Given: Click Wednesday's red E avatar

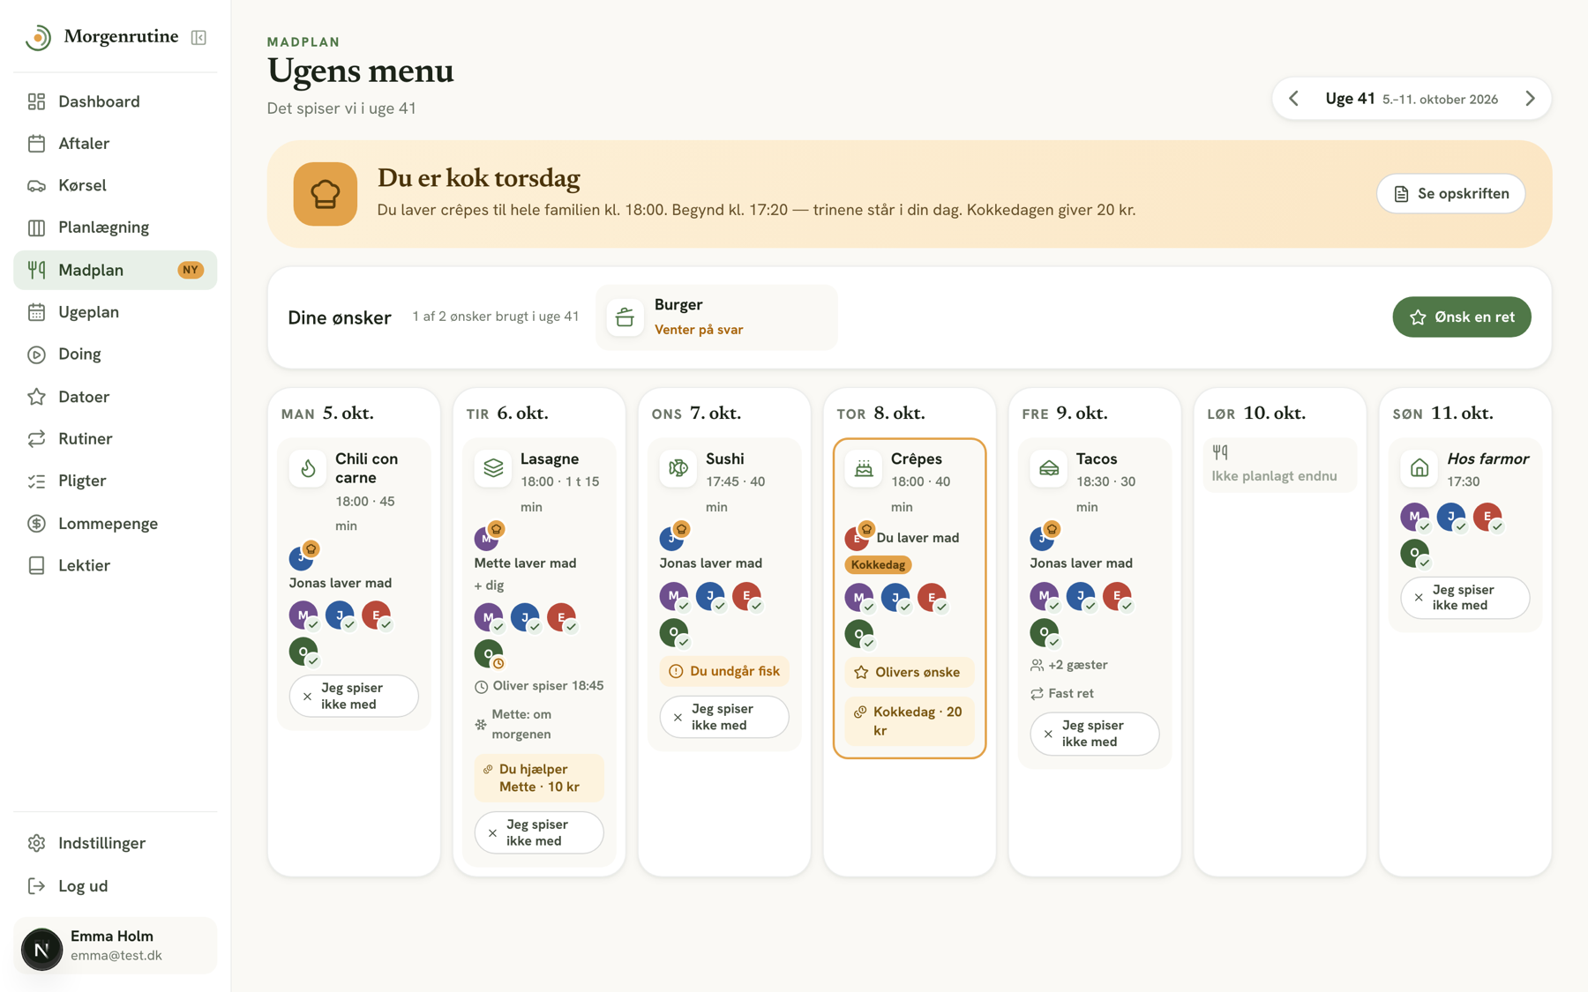Looking at the screenshot, I should click(x=746, y=596).
